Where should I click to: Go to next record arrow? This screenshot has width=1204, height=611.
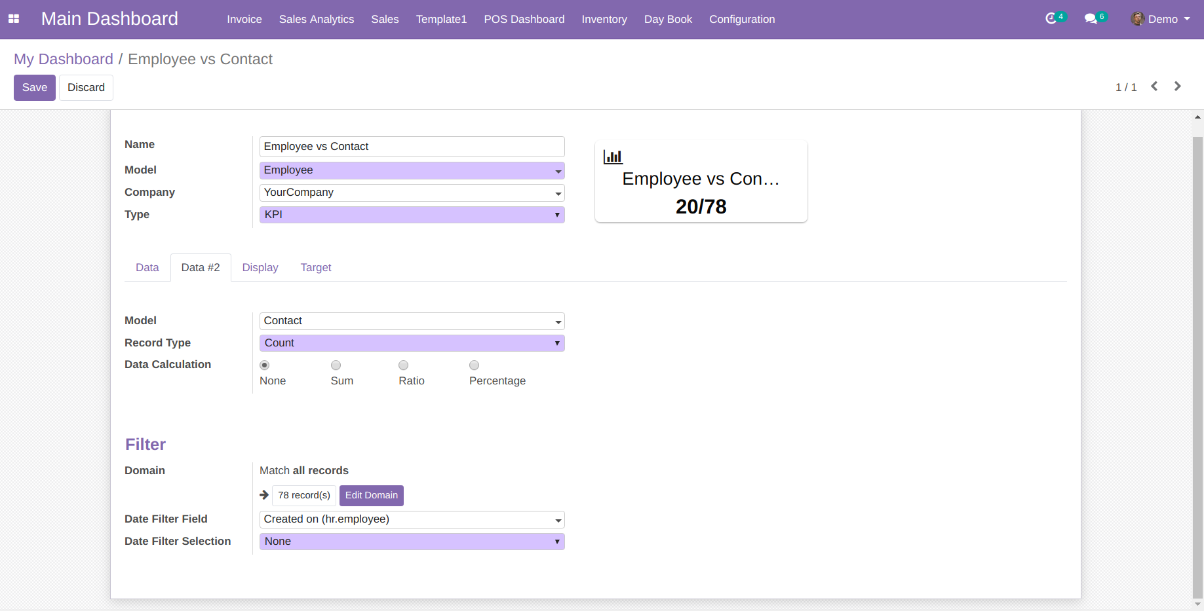pos(1178,86)
